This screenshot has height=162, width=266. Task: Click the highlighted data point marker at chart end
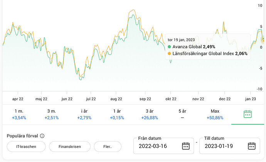coord(263,40)
